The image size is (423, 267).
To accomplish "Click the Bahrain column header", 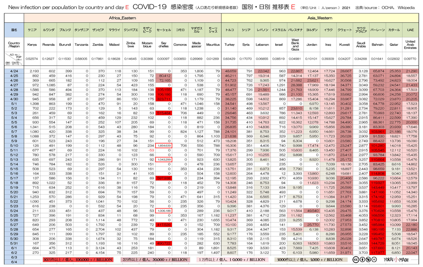I will 378,45.
